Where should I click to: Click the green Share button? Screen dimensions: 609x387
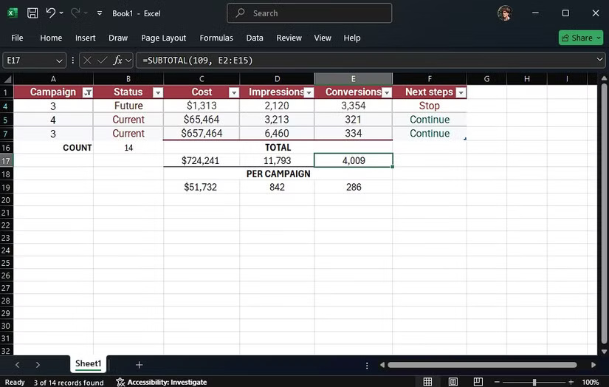(x=581, y=38)
